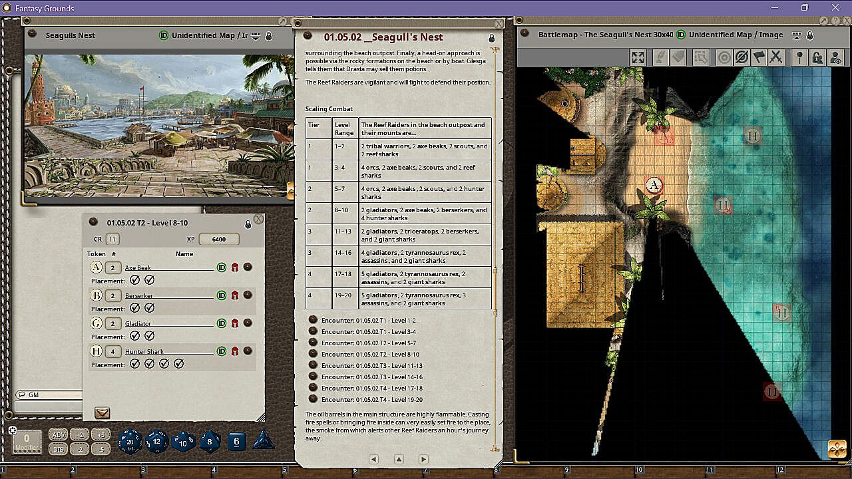Open the Seagulls Nest image share dropdown
Viewport: 852px width, 479px height.
[x=256, y=35]
